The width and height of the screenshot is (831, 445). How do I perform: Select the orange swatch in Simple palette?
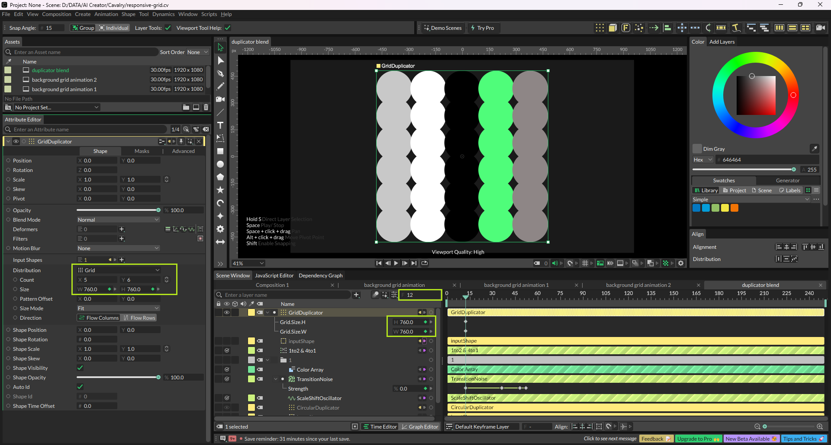click(x=734, y=208)
